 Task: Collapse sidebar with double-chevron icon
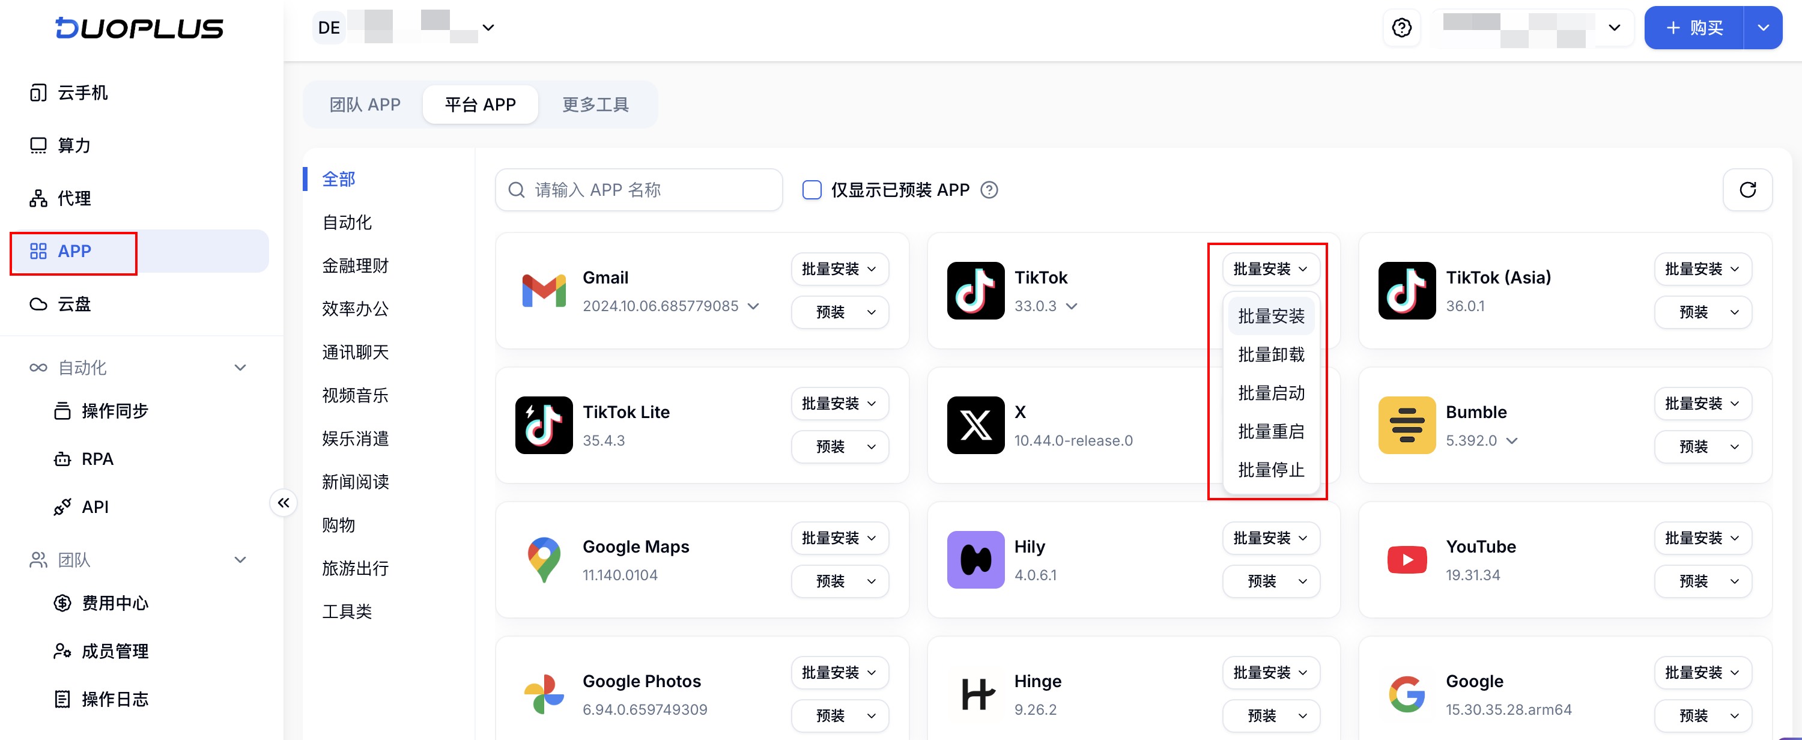pyautogui.click(x=284, y=503)
